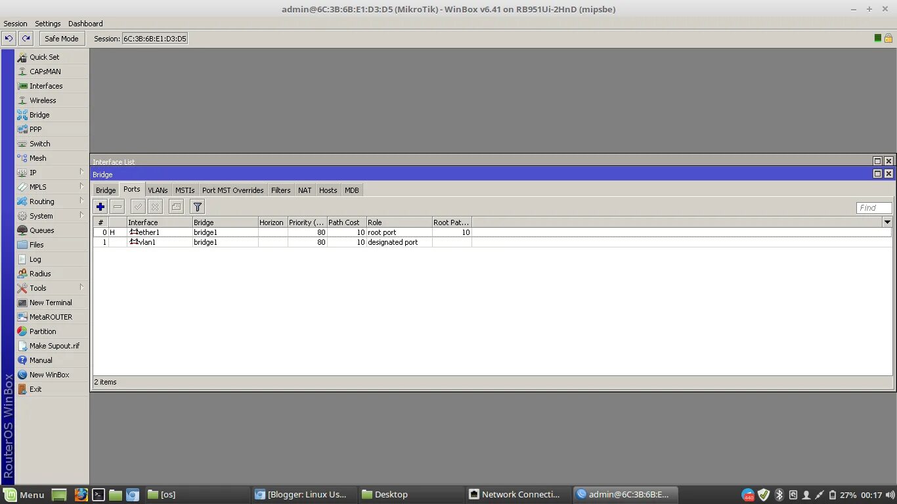Open the Mesh section

click(52, 158)
